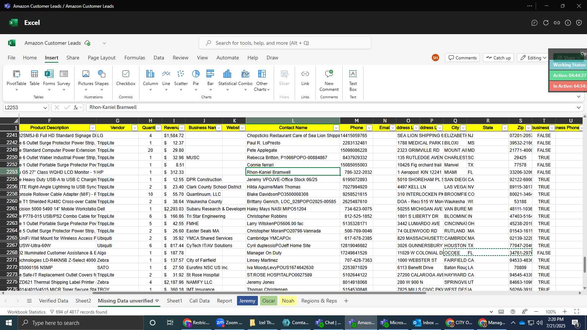Open the File menu
The height and width of the screenshot is (330, 587).
[12, 58]
